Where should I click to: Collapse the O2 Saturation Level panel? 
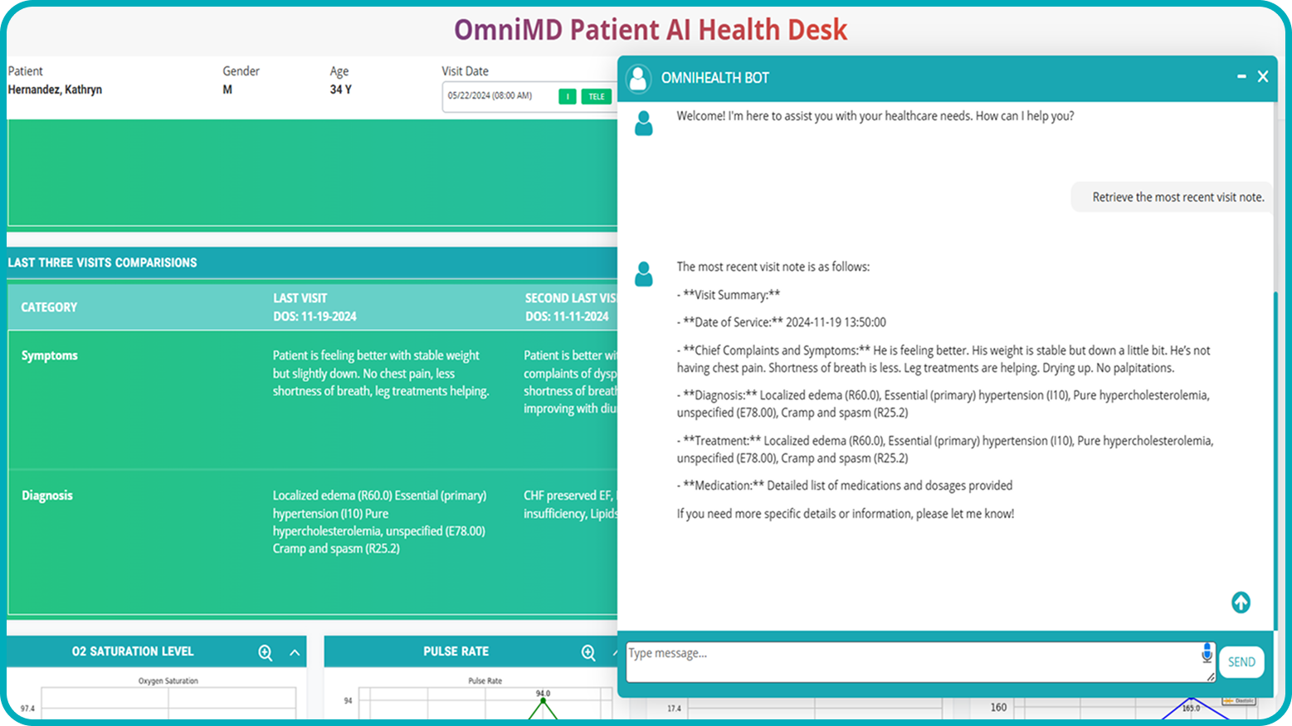(295, 653)
